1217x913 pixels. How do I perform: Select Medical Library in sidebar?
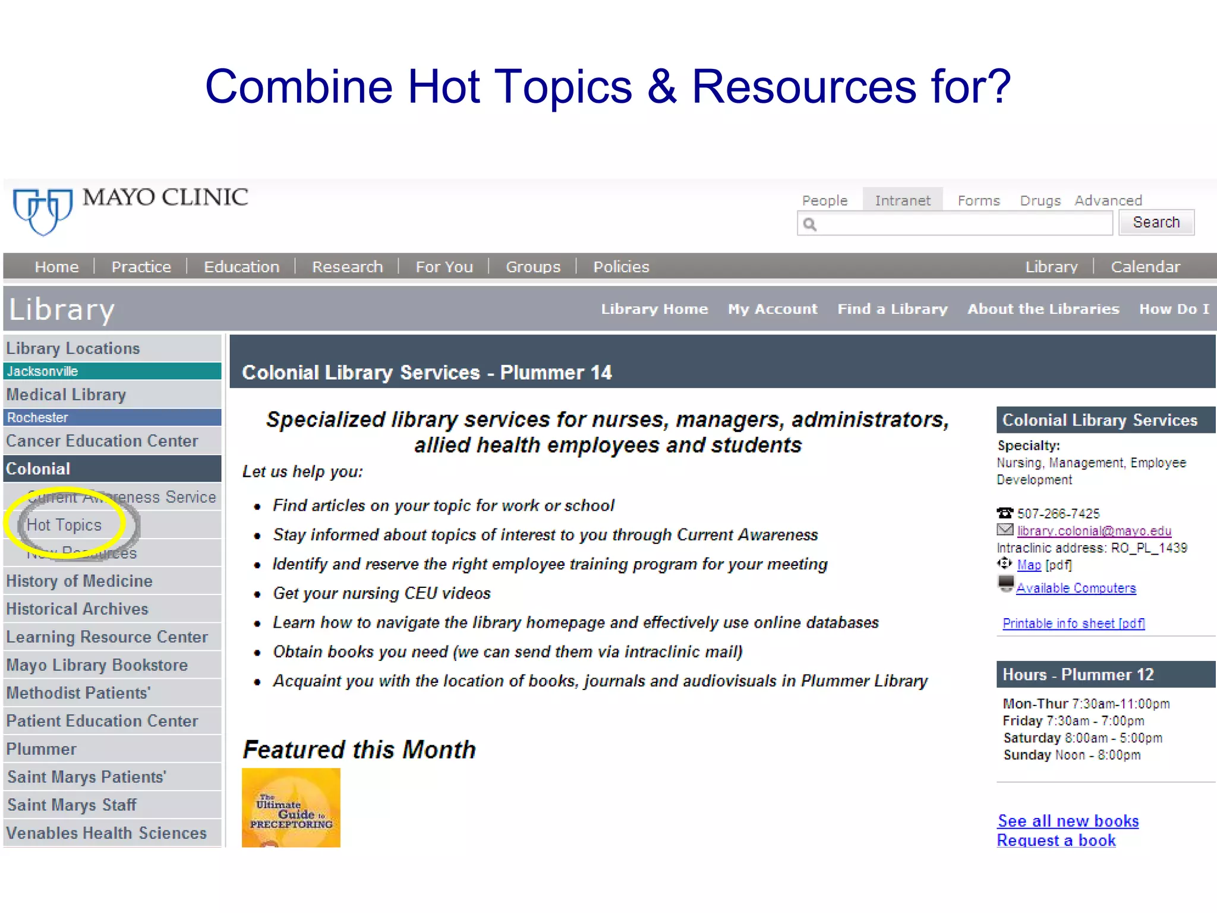tap(112, 395)
